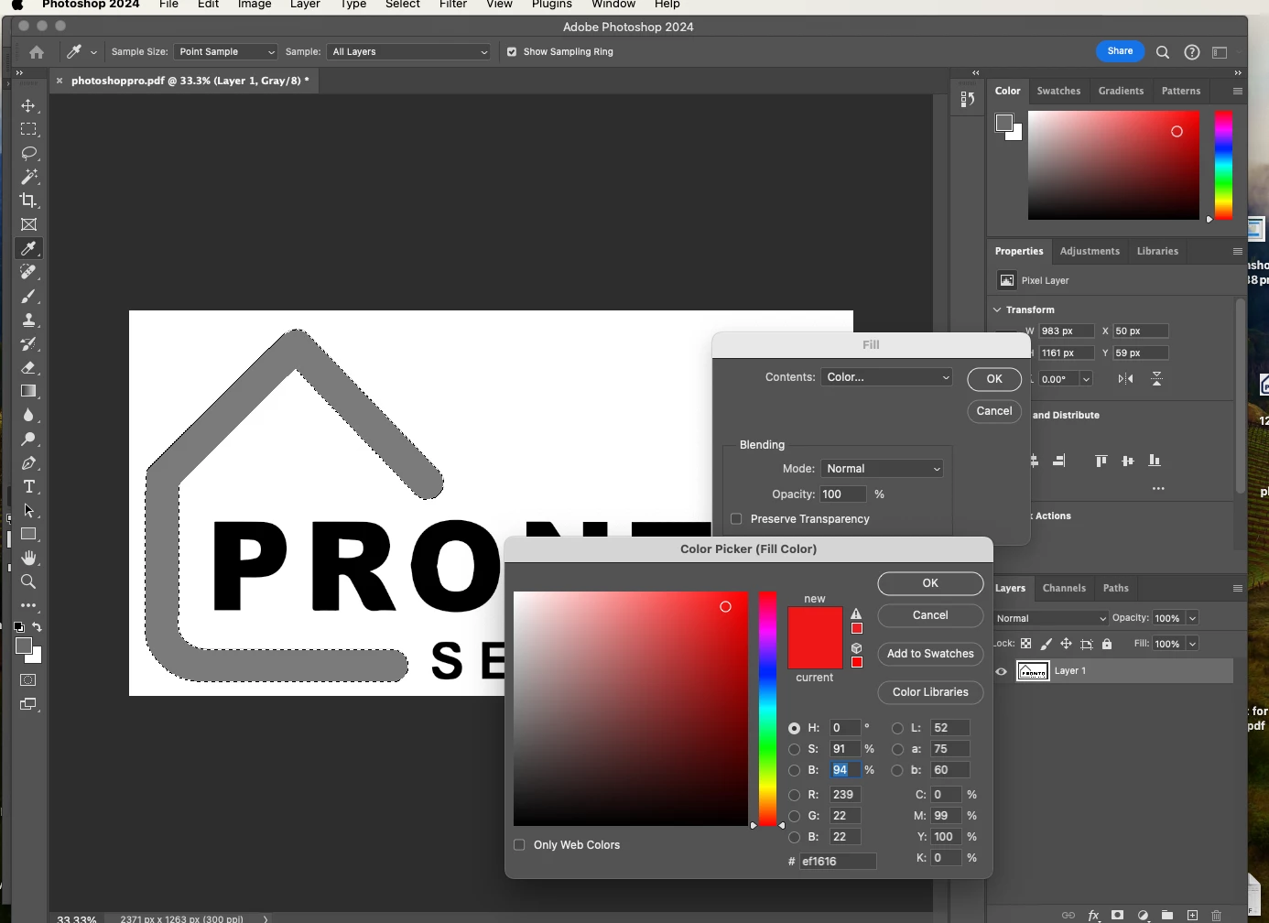Select the Gradient tool

pos(28,391)
